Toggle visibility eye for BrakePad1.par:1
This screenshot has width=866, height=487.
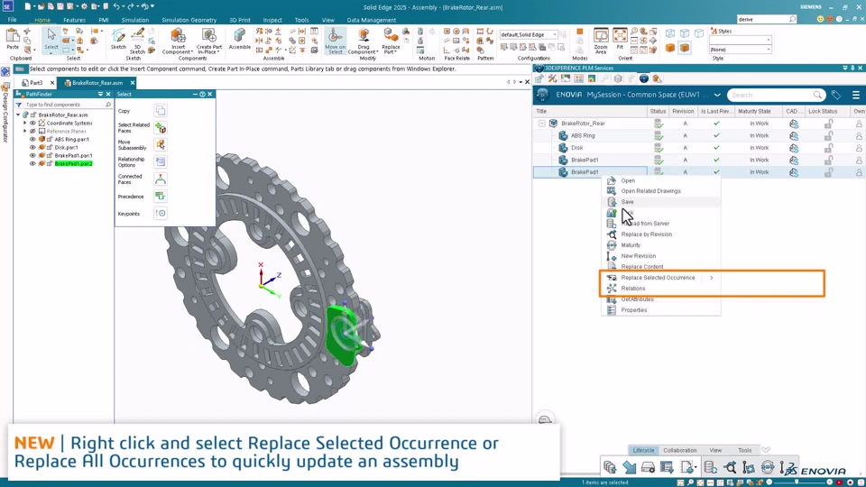coord(32,156)
